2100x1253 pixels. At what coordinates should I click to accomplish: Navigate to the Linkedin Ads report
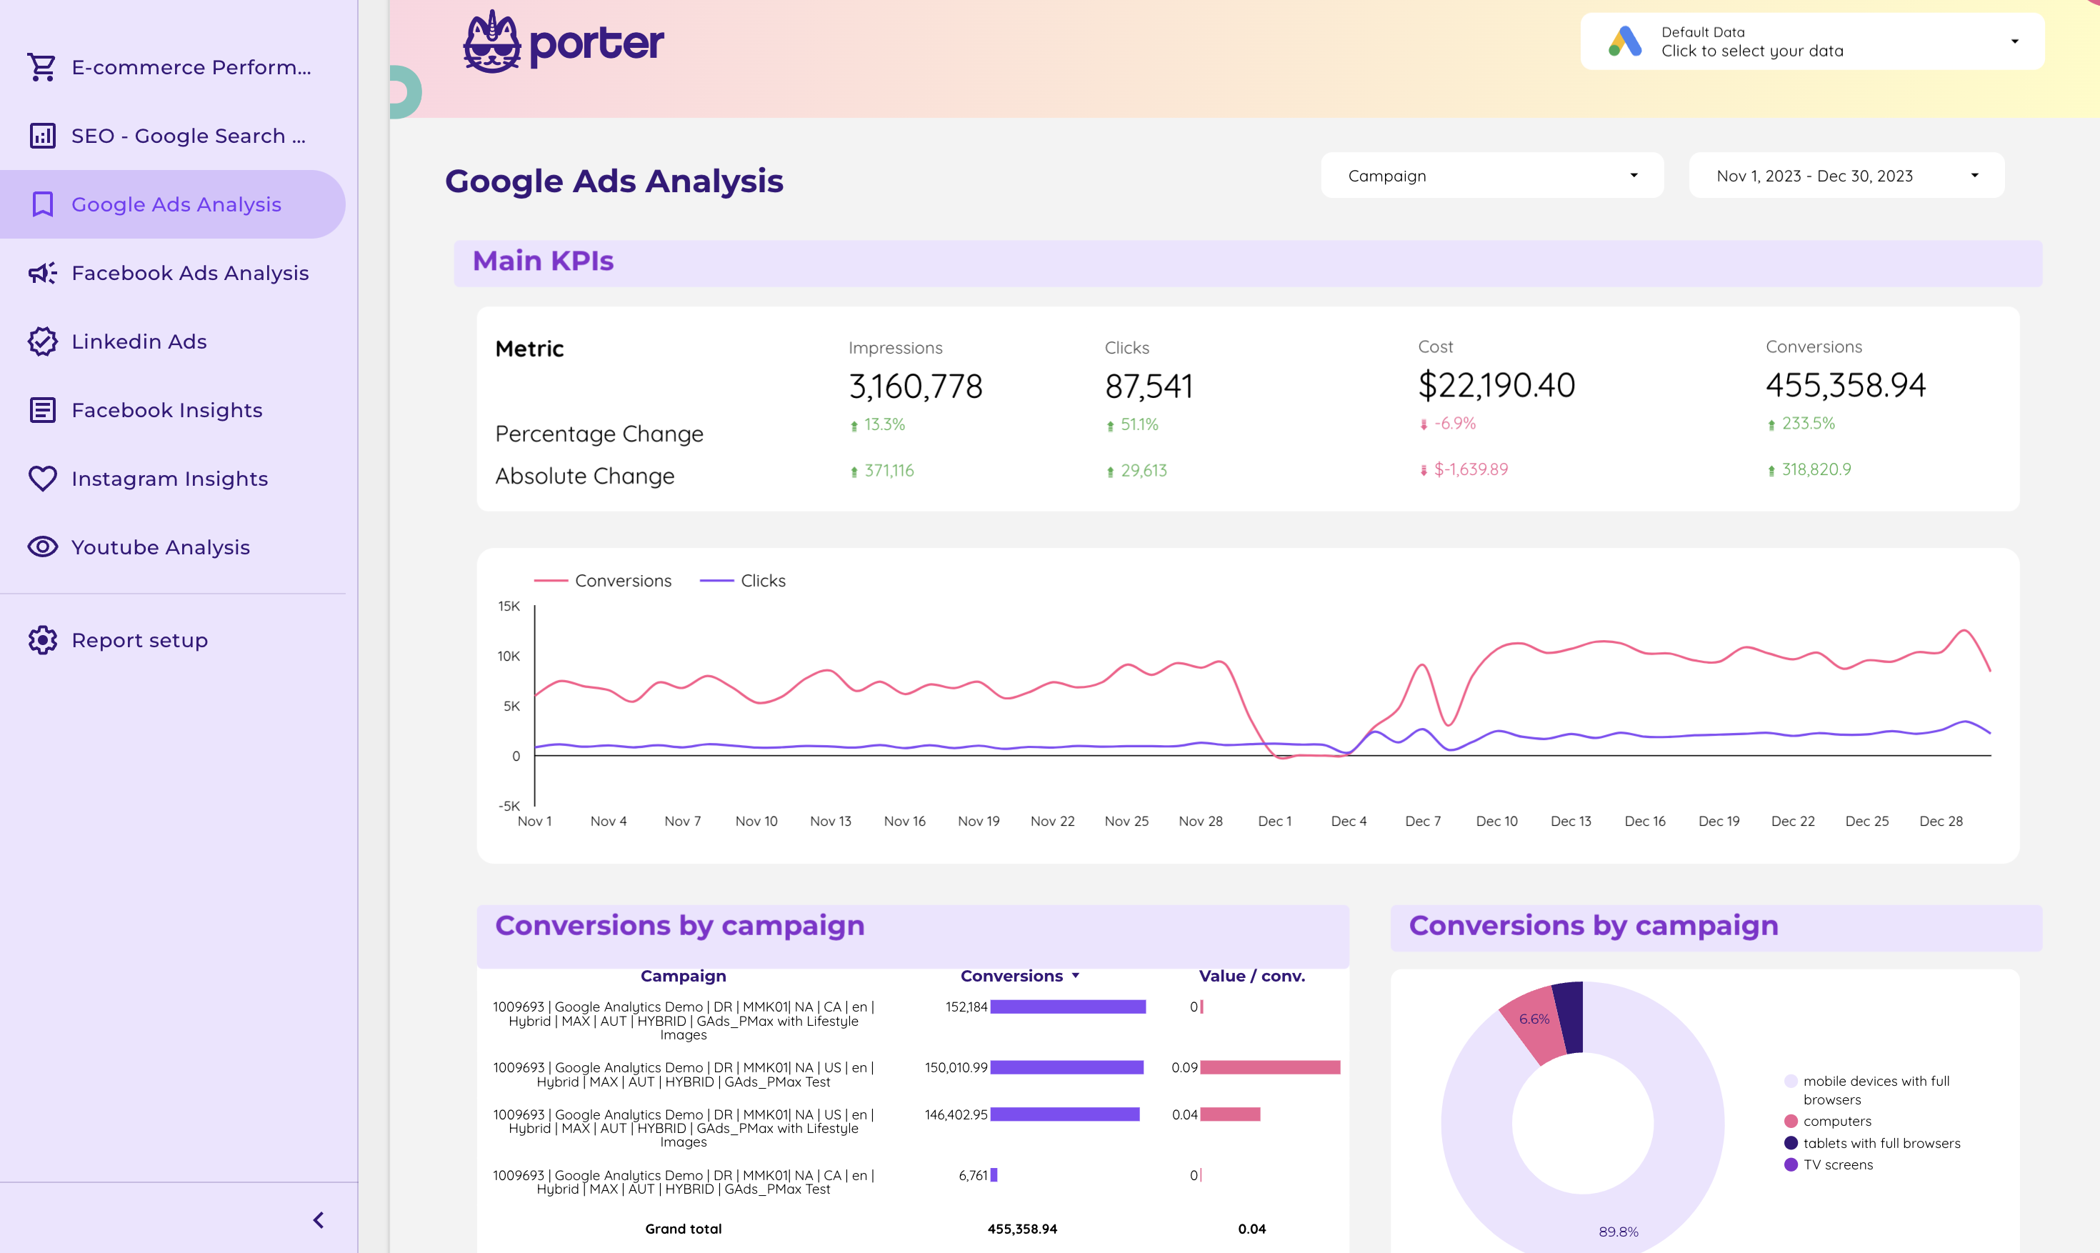pyautogui.click(x=139, y=341)
